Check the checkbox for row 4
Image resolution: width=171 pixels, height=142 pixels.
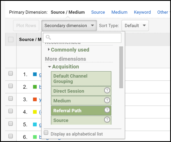click(x=11, y=111)
